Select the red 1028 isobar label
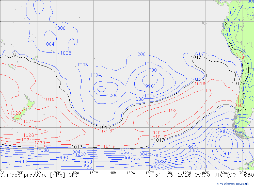 pyautogui.click(x=29, y=135)
